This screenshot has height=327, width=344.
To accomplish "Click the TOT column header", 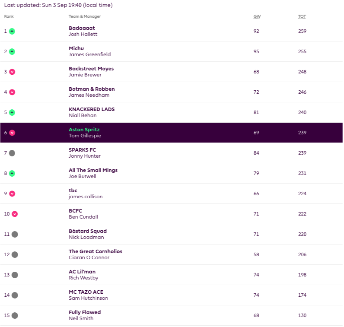I will (302, 17).
